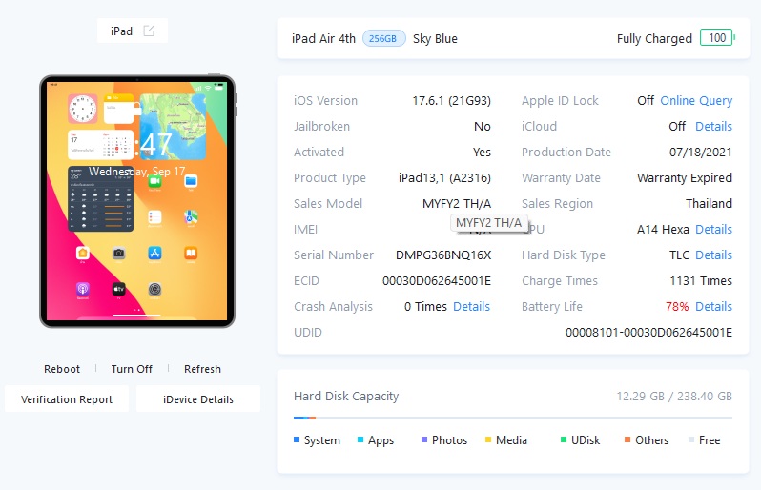Open Crash Analysis Details link
This screenshot has width=761, height=490.
coord(471,306)
